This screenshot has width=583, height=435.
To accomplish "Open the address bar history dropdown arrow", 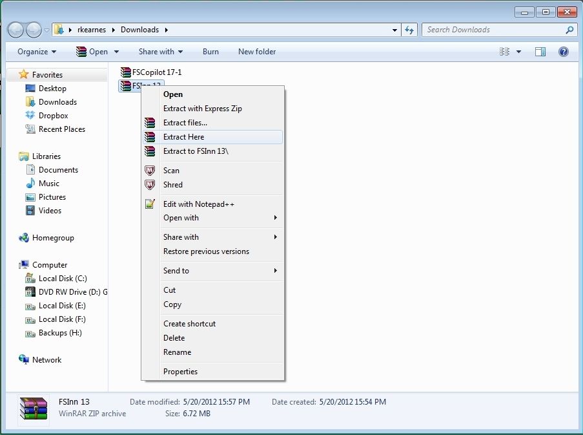I will coord(394,30).
